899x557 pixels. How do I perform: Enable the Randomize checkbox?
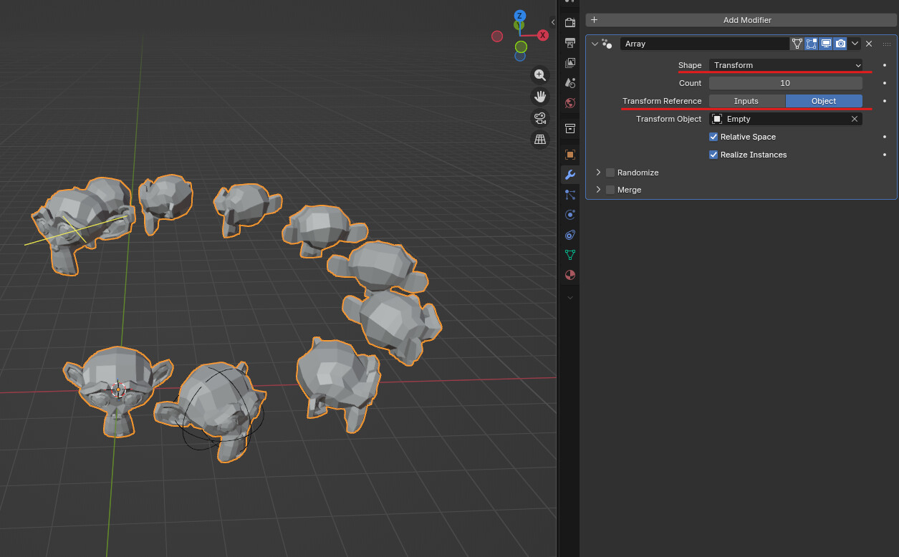point(610,173)
